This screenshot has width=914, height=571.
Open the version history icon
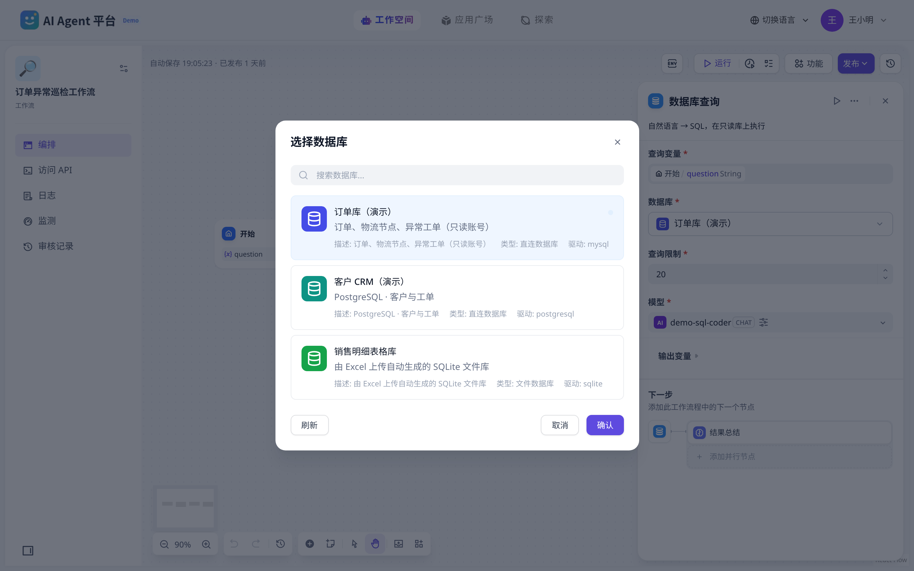891,63
